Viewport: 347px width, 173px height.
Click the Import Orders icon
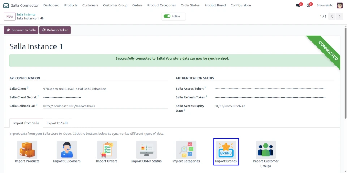tap(107, 149)
